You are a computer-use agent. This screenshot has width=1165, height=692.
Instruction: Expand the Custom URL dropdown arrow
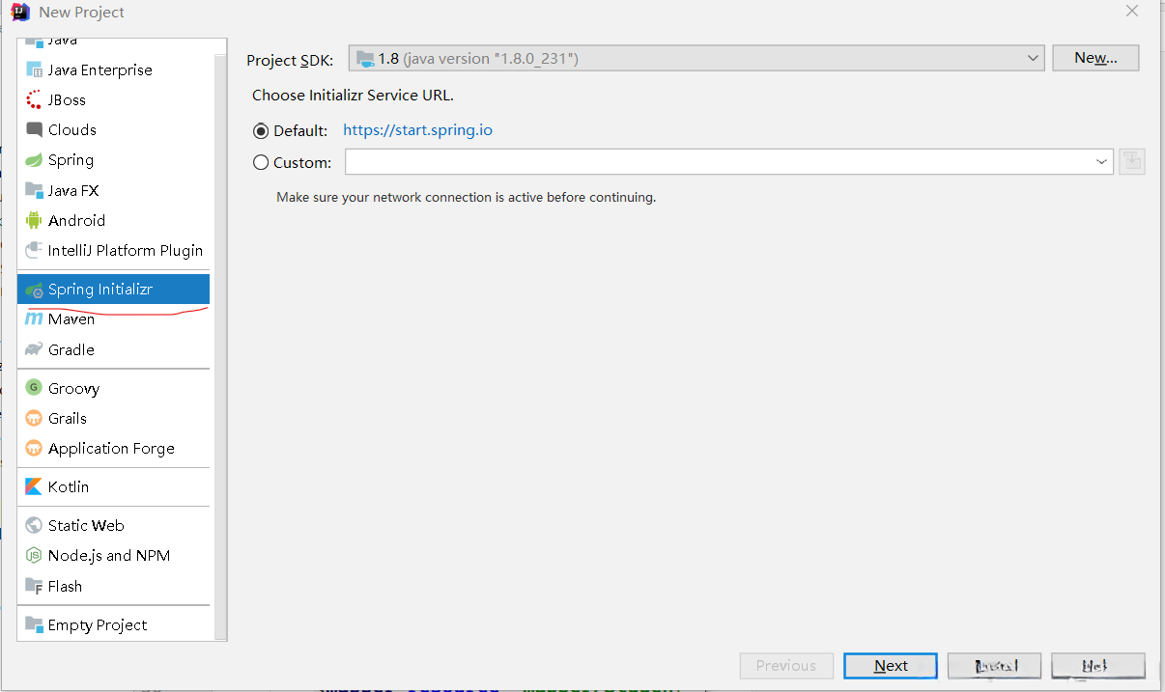[x=1102, y=162]
